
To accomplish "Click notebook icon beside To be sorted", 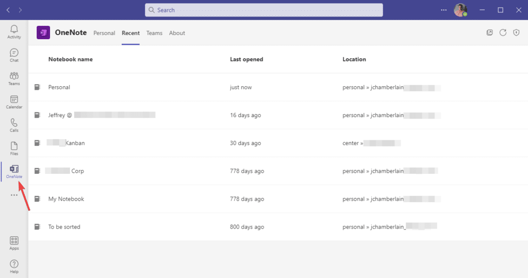I will (x=37, y=227).
